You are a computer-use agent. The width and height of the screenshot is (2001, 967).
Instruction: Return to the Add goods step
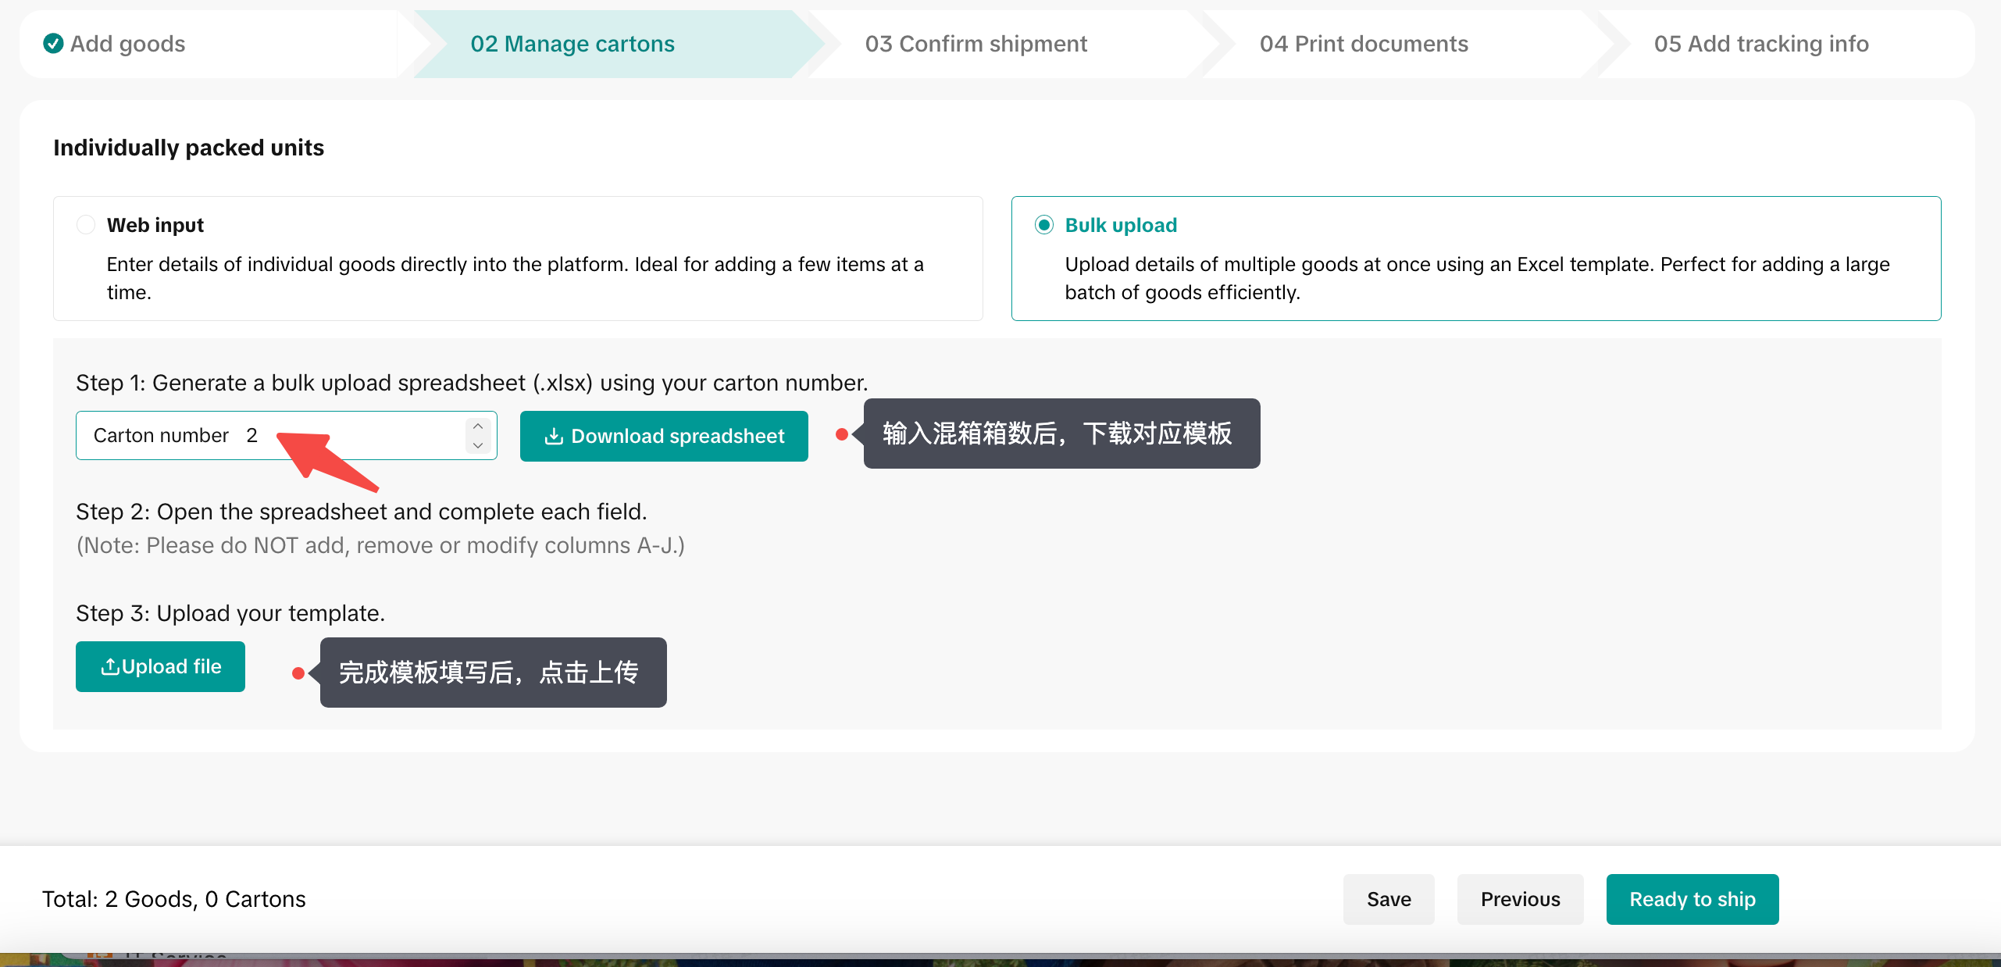click(x=127, y=44)
